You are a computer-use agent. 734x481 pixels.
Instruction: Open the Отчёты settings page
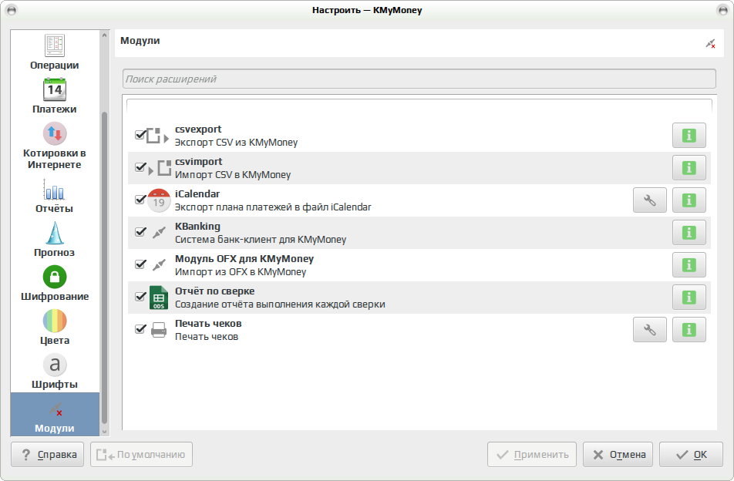tap(54, 196)
